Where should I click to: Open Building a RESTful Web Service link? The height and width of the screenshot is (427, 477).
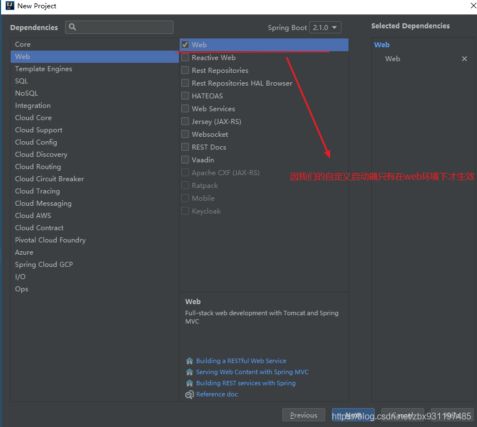[x=241, y=361]
